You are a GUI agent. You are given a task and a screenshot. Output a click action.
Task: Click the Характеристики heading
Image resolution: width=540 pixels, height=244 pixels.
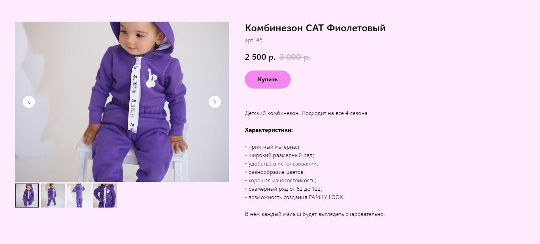269,130
